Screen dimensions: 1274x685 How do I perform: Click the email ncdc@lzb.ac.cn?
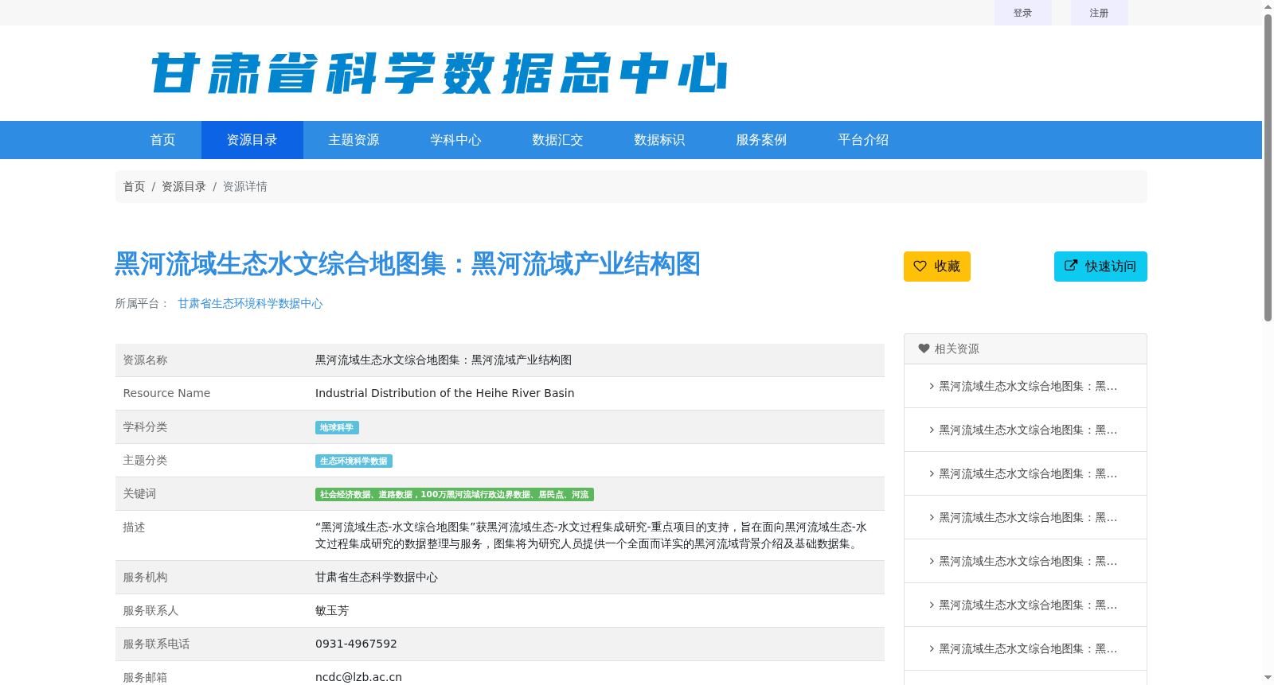click(358, 677)
